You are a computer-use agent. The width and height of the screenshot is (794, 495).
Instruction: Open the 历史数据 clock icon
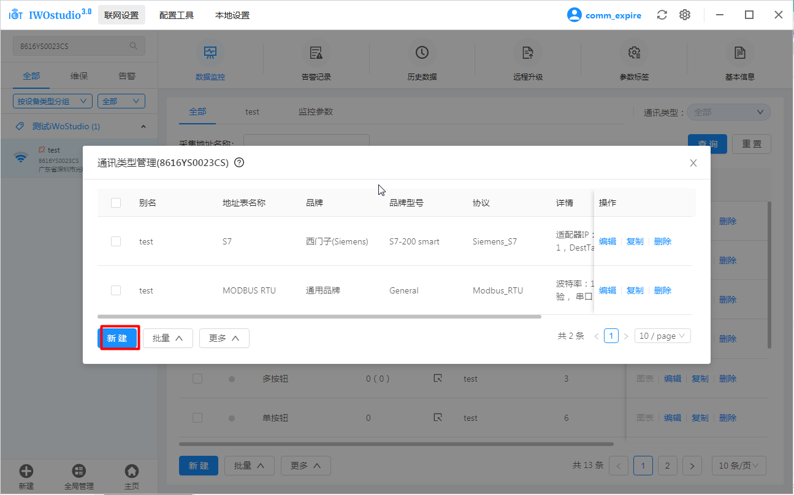[422, 53]
